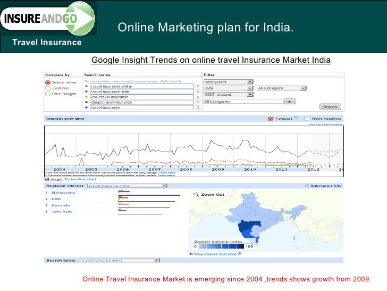The width and height of the screenshot is (387, 291).
Task: Click Embed this chart link
Action: [80, 179]
